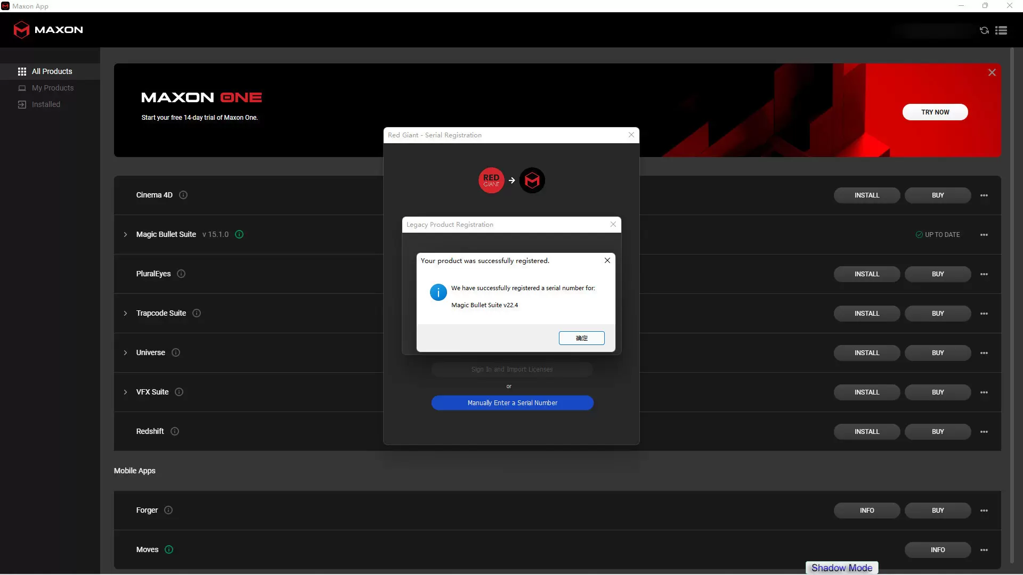Expand the VFX Suite row
1023x575 pixels.
pyautogui.click(x=125, y=392)
